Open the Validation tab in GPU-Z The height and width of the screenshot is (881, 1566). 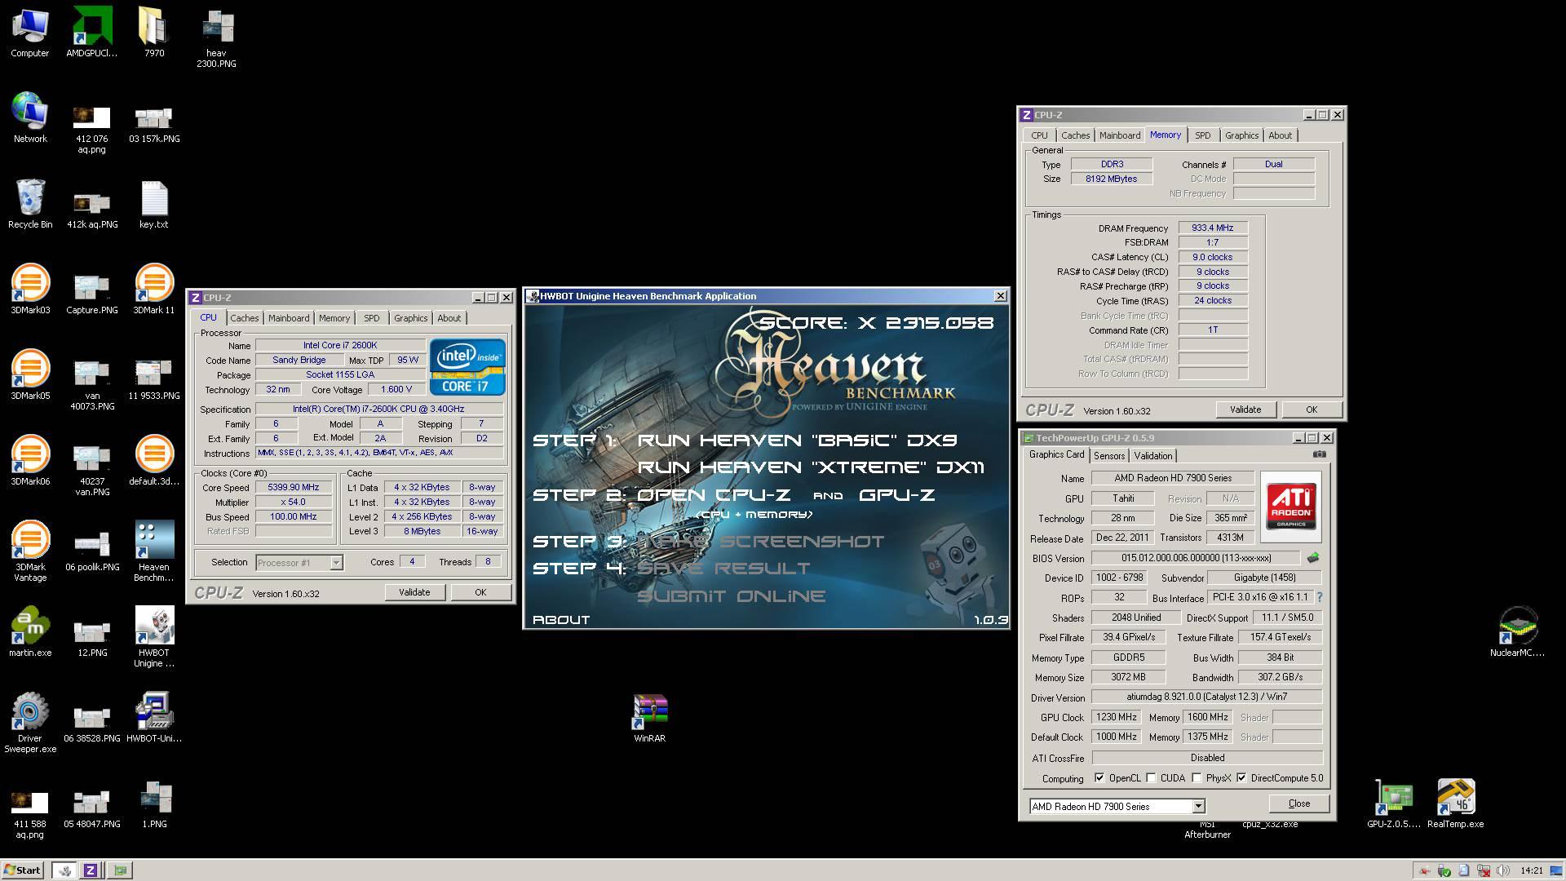(x=1152, y=456)
